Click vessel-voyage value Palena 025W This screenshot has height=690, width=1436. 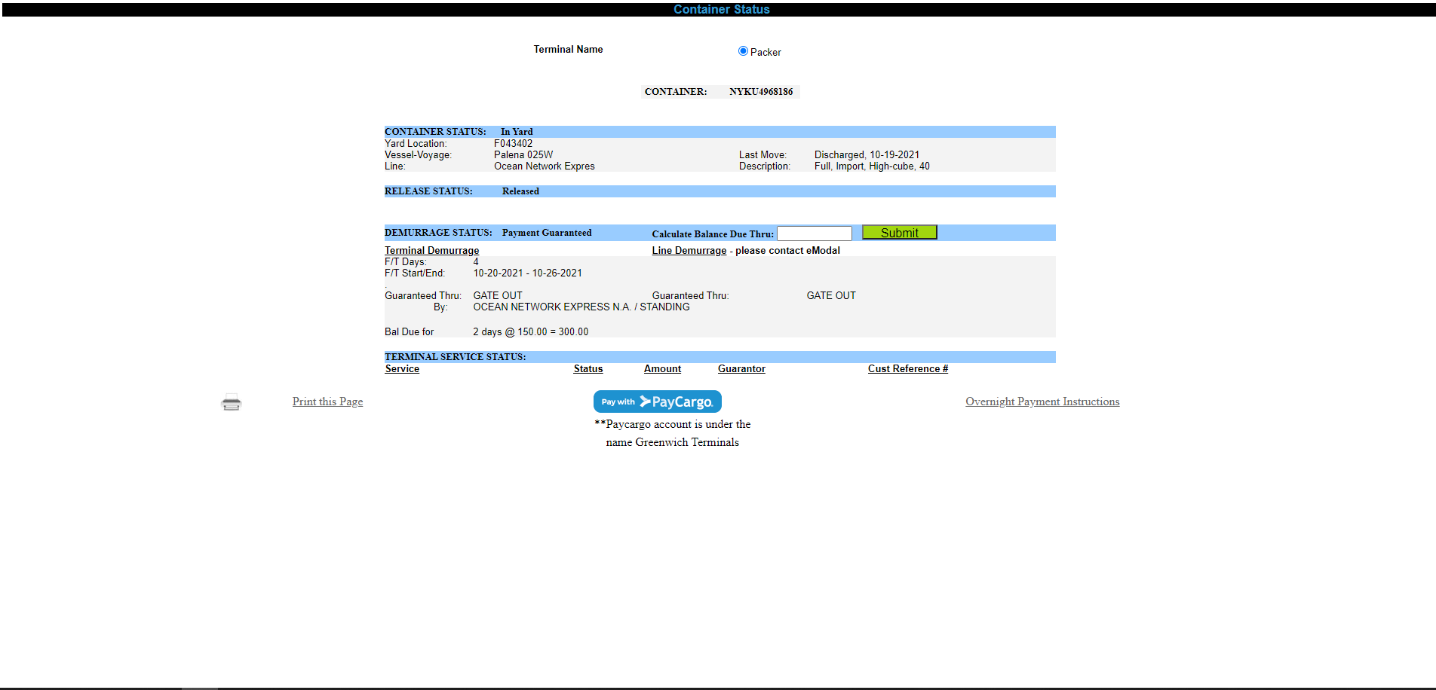523,155
